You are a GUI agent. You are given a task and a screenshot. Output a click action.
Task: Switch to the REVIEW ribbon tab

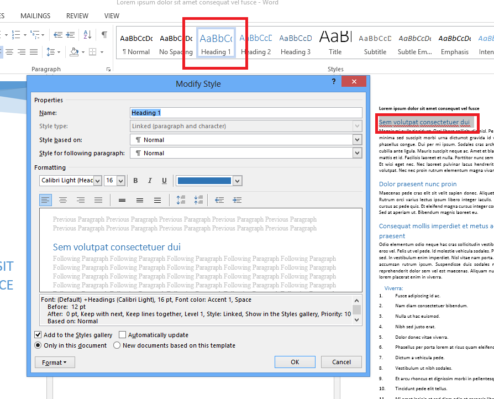[77, 16]
